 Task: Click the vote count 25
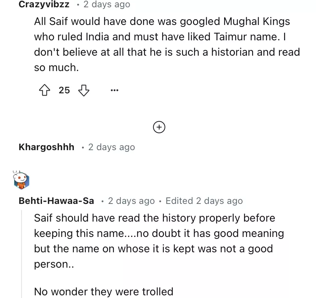tap(64, 90)
